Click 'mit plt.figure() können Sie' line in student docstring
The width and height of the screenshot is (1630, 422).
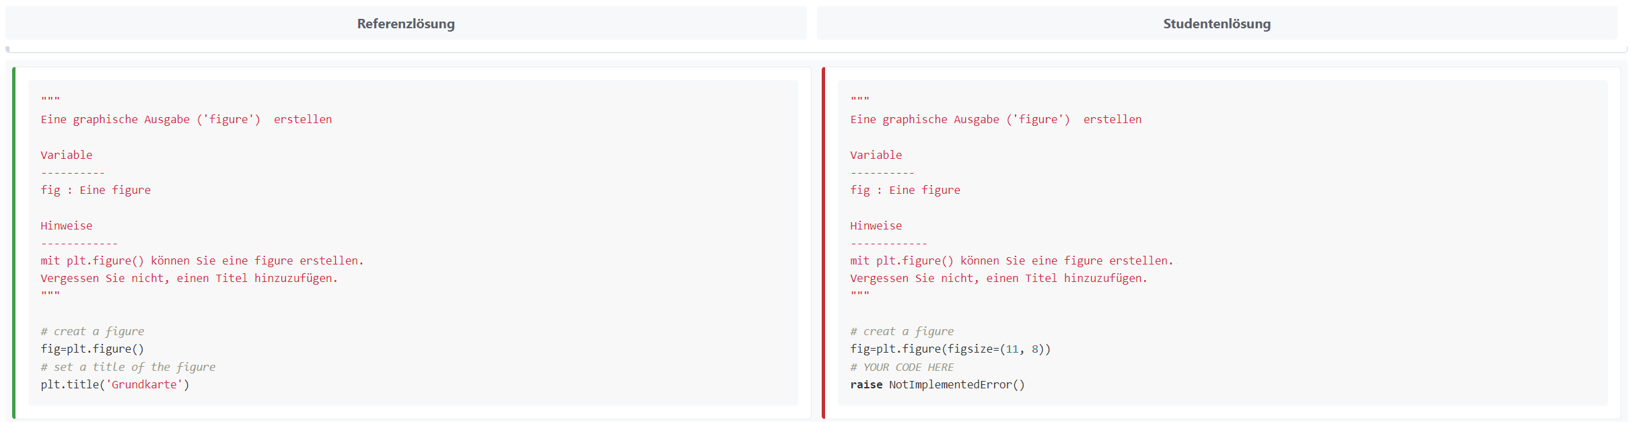coord(1012,260)
